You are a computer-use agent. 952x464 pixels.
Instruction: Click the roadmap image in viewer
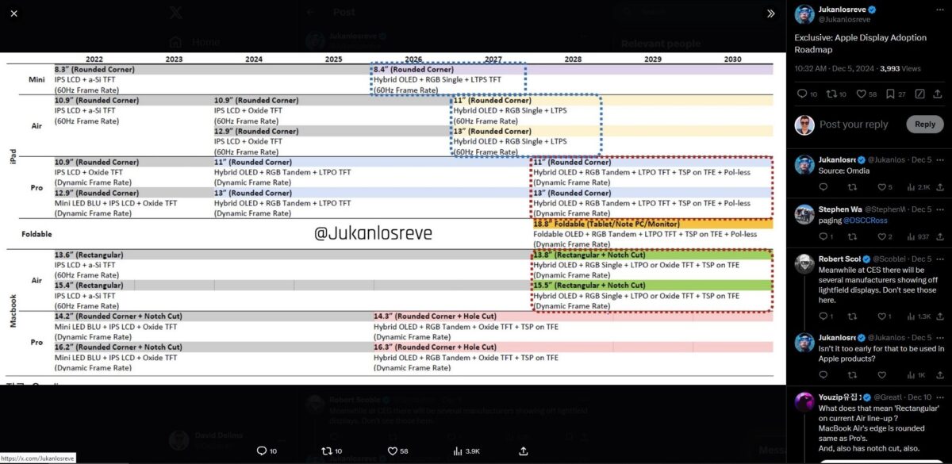393,219
